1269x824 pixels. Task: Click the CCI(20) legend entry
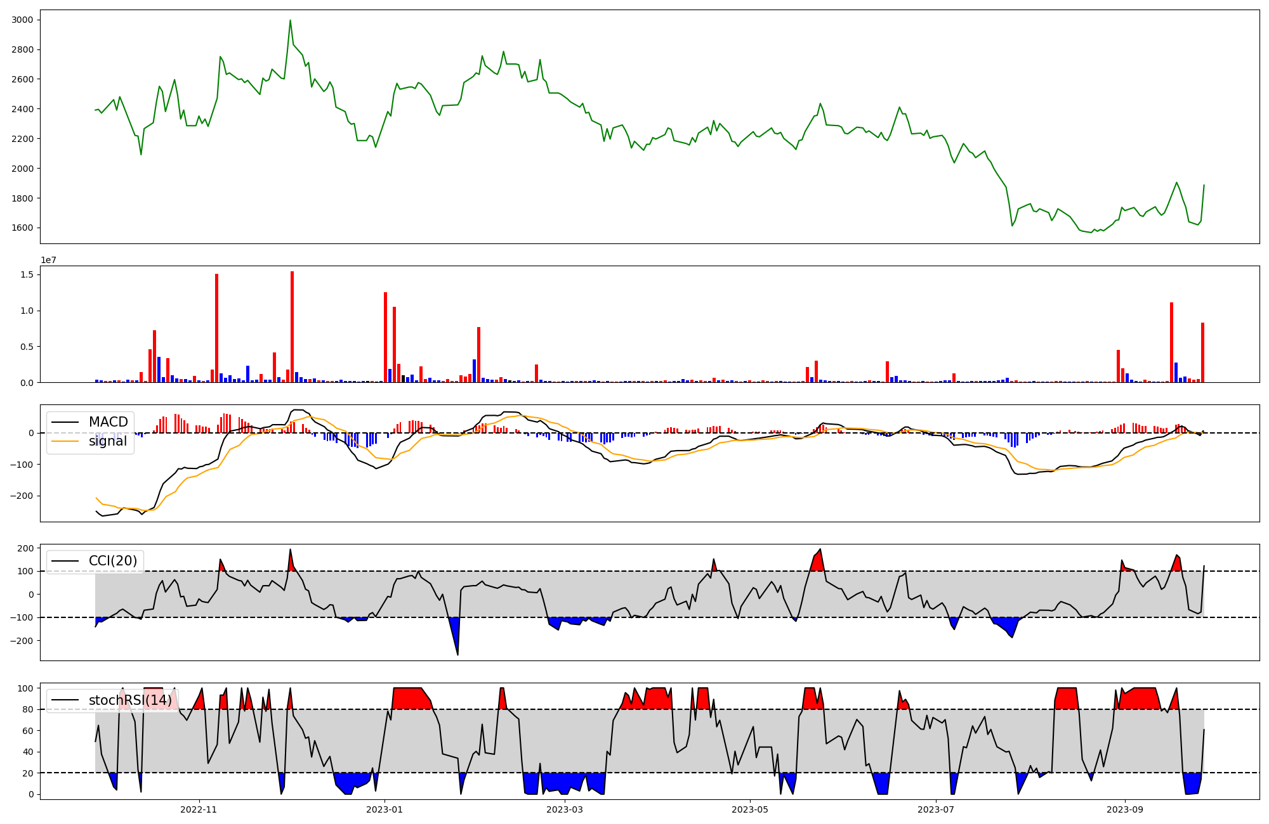(x=112, y=561)
